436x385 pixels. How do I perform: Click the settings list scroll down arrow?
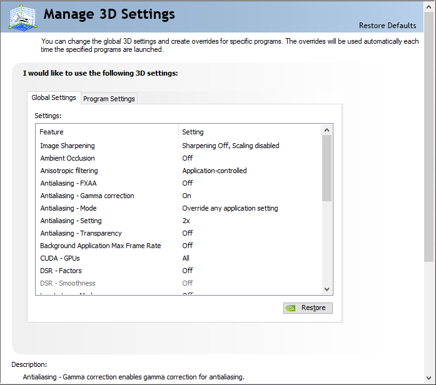327,289
